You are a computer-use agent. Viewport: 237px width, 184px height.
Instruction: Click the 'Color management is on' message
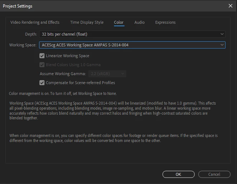click(63, 93)
